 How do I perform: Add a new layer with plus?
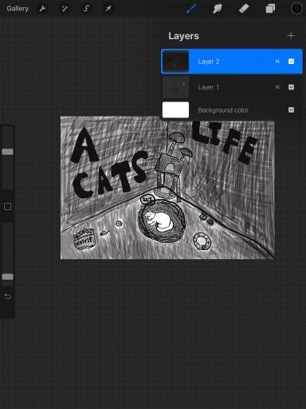[x=291, y=36]
